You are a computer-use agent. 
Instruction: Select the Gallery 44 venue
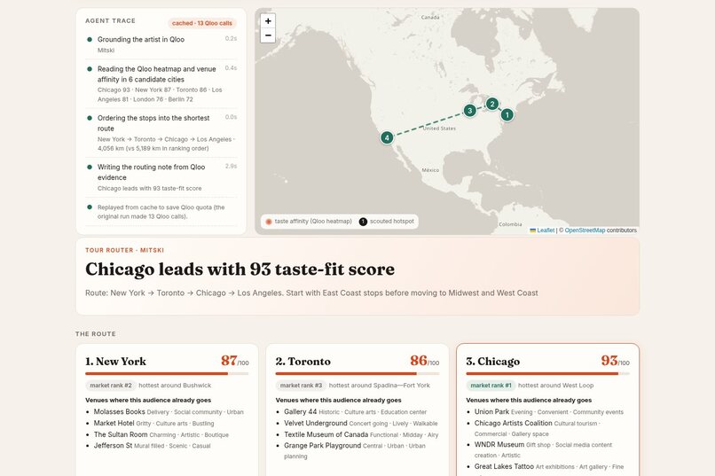coord(301,412)
